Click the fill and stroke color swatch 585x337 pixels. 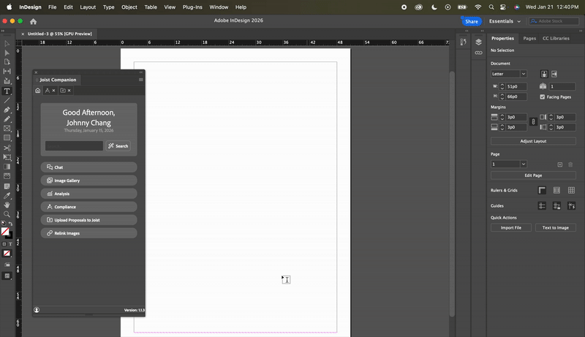(x=6, y=232)
